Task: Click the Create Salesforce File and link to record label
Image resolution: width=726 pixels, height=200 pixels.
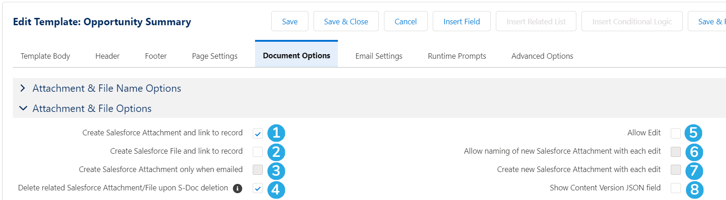Action: click(176, 151)
